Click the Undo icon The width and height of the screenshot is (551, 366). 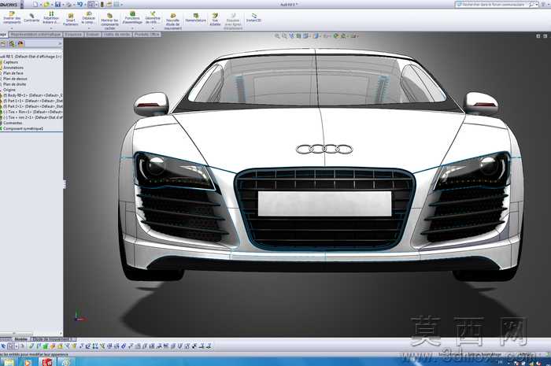coord(80,5)
